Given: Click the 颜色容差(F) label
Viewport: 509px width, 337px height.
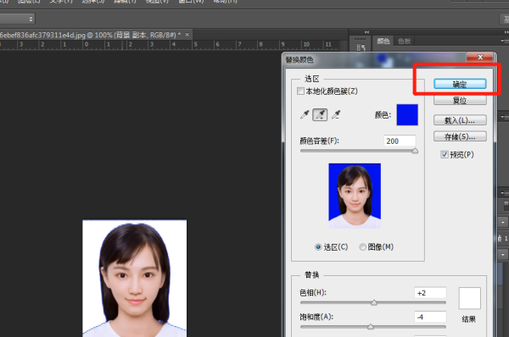Looking at the screenshot, I should 319,141.
